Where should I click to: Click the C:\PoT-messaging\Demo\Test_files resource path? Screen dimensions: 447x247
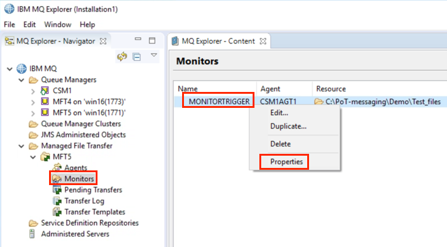(x=383, y=102)
